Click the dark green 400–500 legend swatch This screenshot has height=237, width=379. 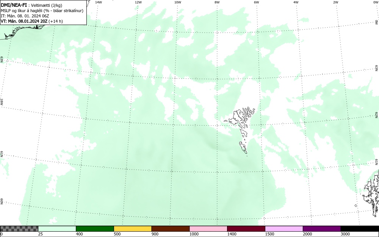tap(95, 229)
